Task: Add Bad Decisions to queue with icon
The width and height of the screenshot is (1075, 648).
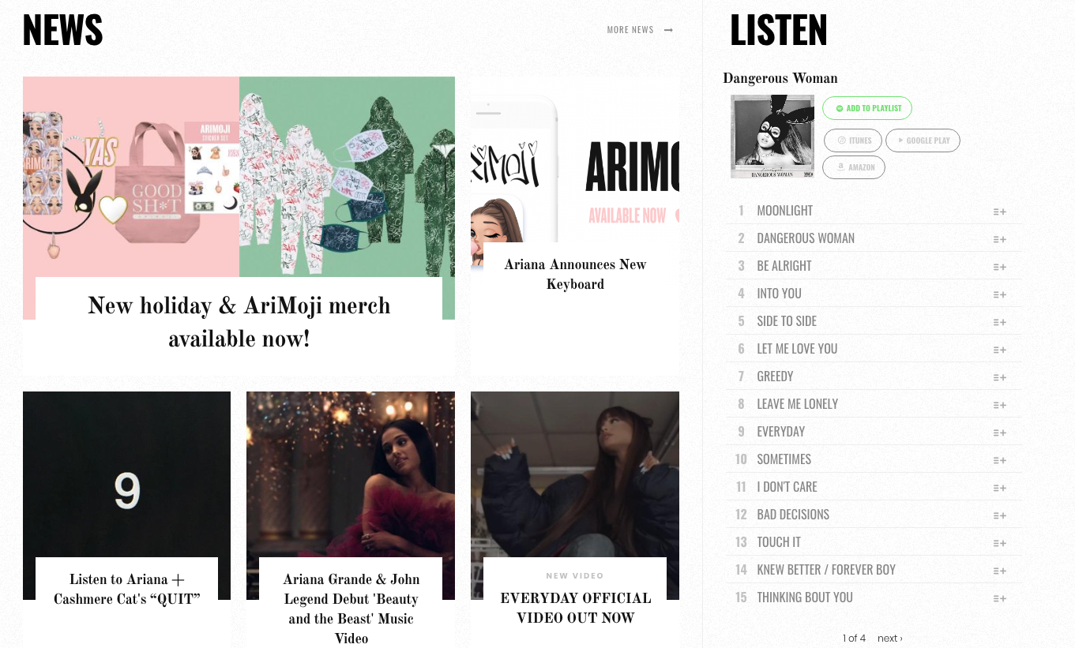Action: click(x=999, y=515)
